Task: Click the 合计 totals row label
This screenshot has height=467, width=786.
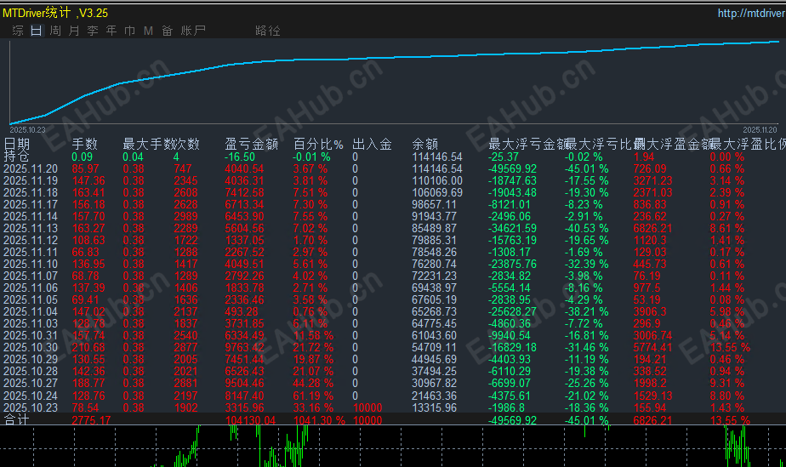Action: point(17,419)
